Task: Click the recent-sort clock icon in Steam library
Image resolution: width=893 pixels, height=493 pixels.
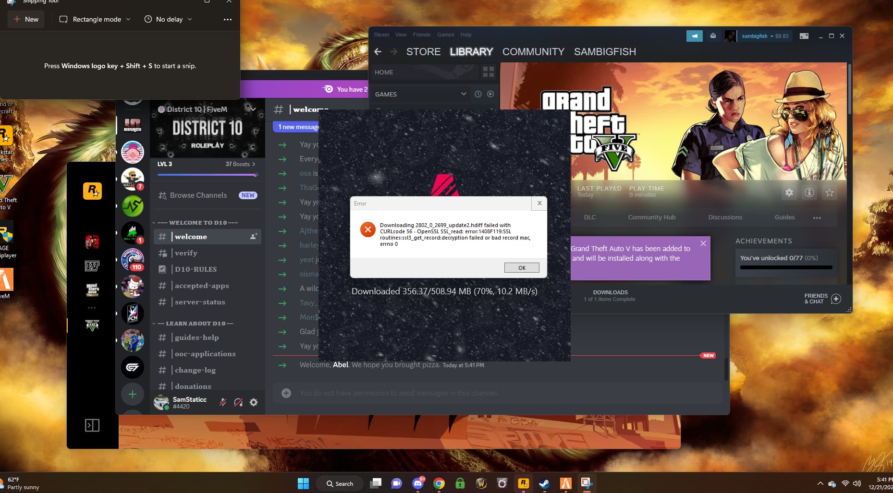Action: (478, 94)
